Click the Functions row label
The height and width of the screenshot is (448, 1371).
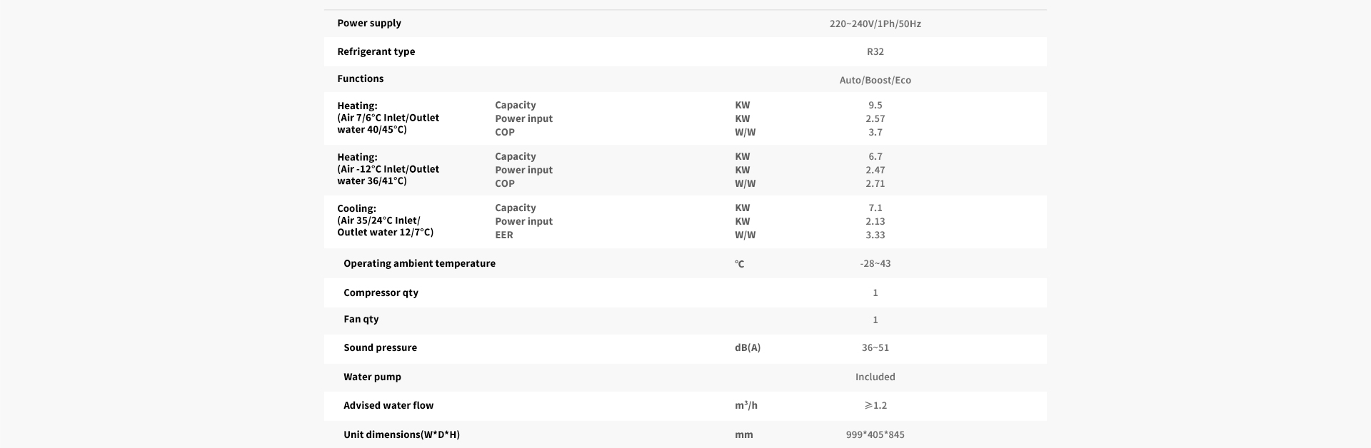point(361,78)
